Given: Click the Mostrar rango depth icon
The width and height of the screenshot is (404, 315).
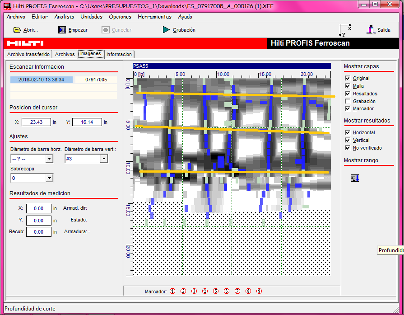Looking at the screenshot, I should [x=355, y=178].
